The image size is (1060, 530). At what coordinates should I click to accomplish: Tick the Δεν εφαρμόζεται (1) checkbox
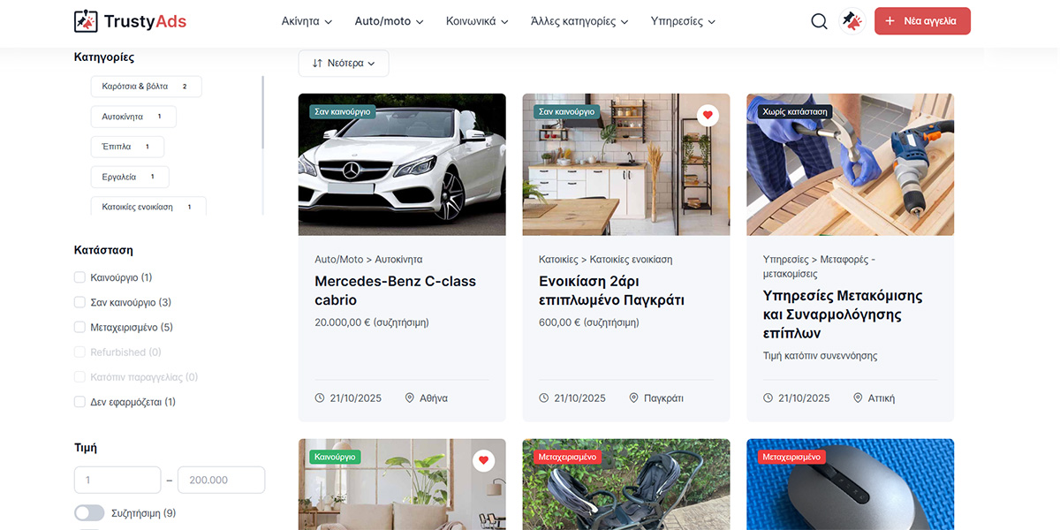pyautogui.click(x=79, y=402)
